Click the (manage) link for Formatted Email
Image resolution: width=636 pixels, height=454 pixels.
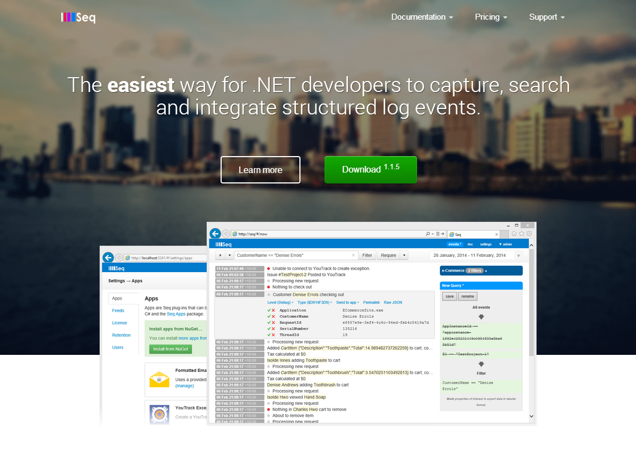[184, 386]
